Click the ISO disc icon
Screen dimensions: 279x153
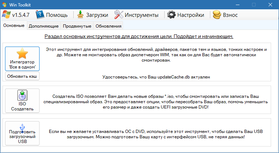[22, 95]
